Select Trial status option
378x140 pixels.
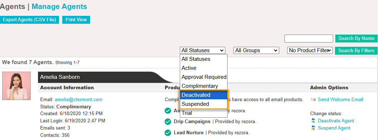(x=203, y=113)
